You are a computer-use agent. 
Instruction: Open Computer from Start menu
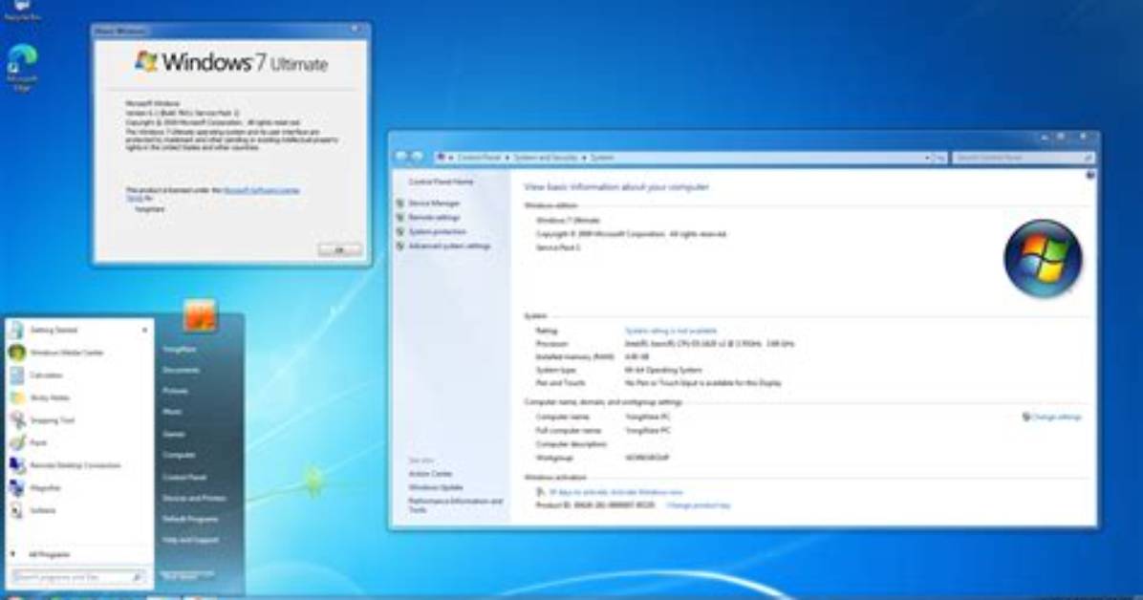pos(179,456)
